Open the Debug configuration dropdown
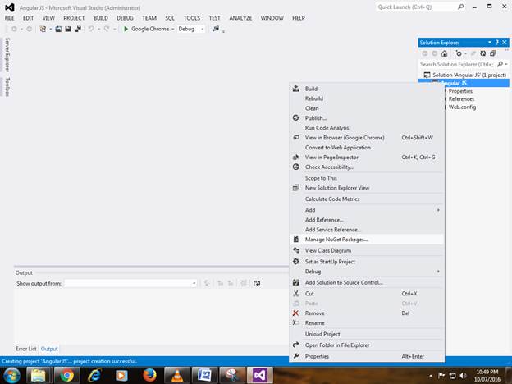 [191, 29]
